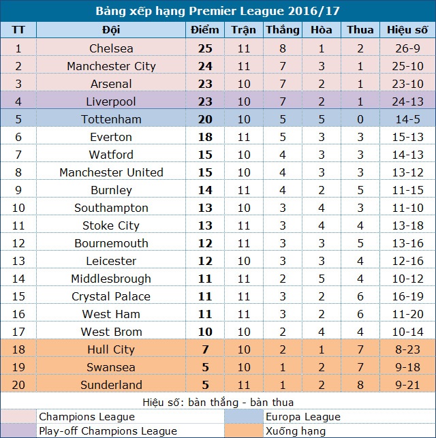Screen dimensions: 436x438
Task: Click the Tottenham team row name
Action: point(111,119)
